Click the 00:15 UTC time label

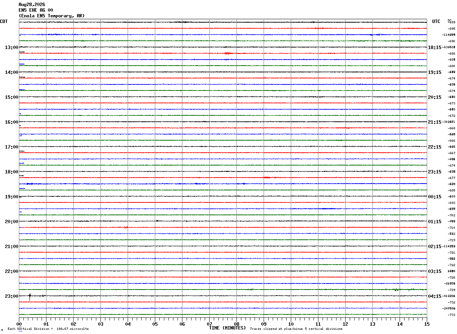(x=434, y=197)
